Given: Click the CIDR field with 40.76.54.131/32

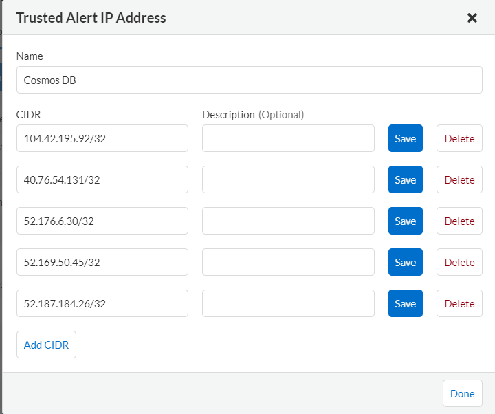Looking at the screenshot, I should tap(102, 179).
